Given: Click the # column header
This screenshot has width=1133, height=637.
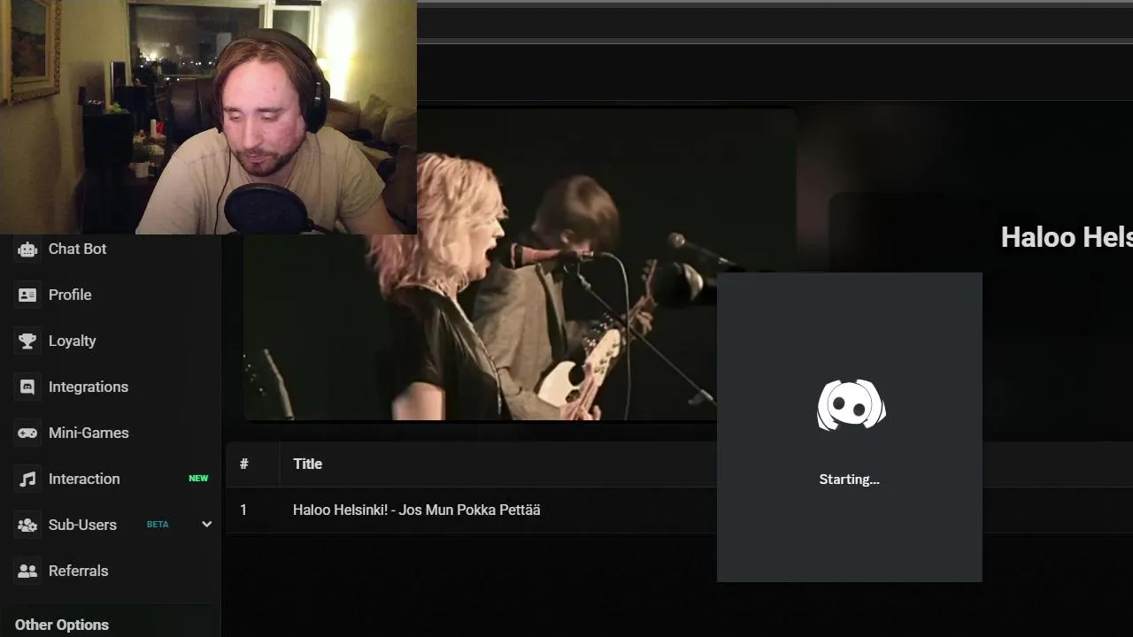Looking at the screenshot, I should tap(243, 464).
